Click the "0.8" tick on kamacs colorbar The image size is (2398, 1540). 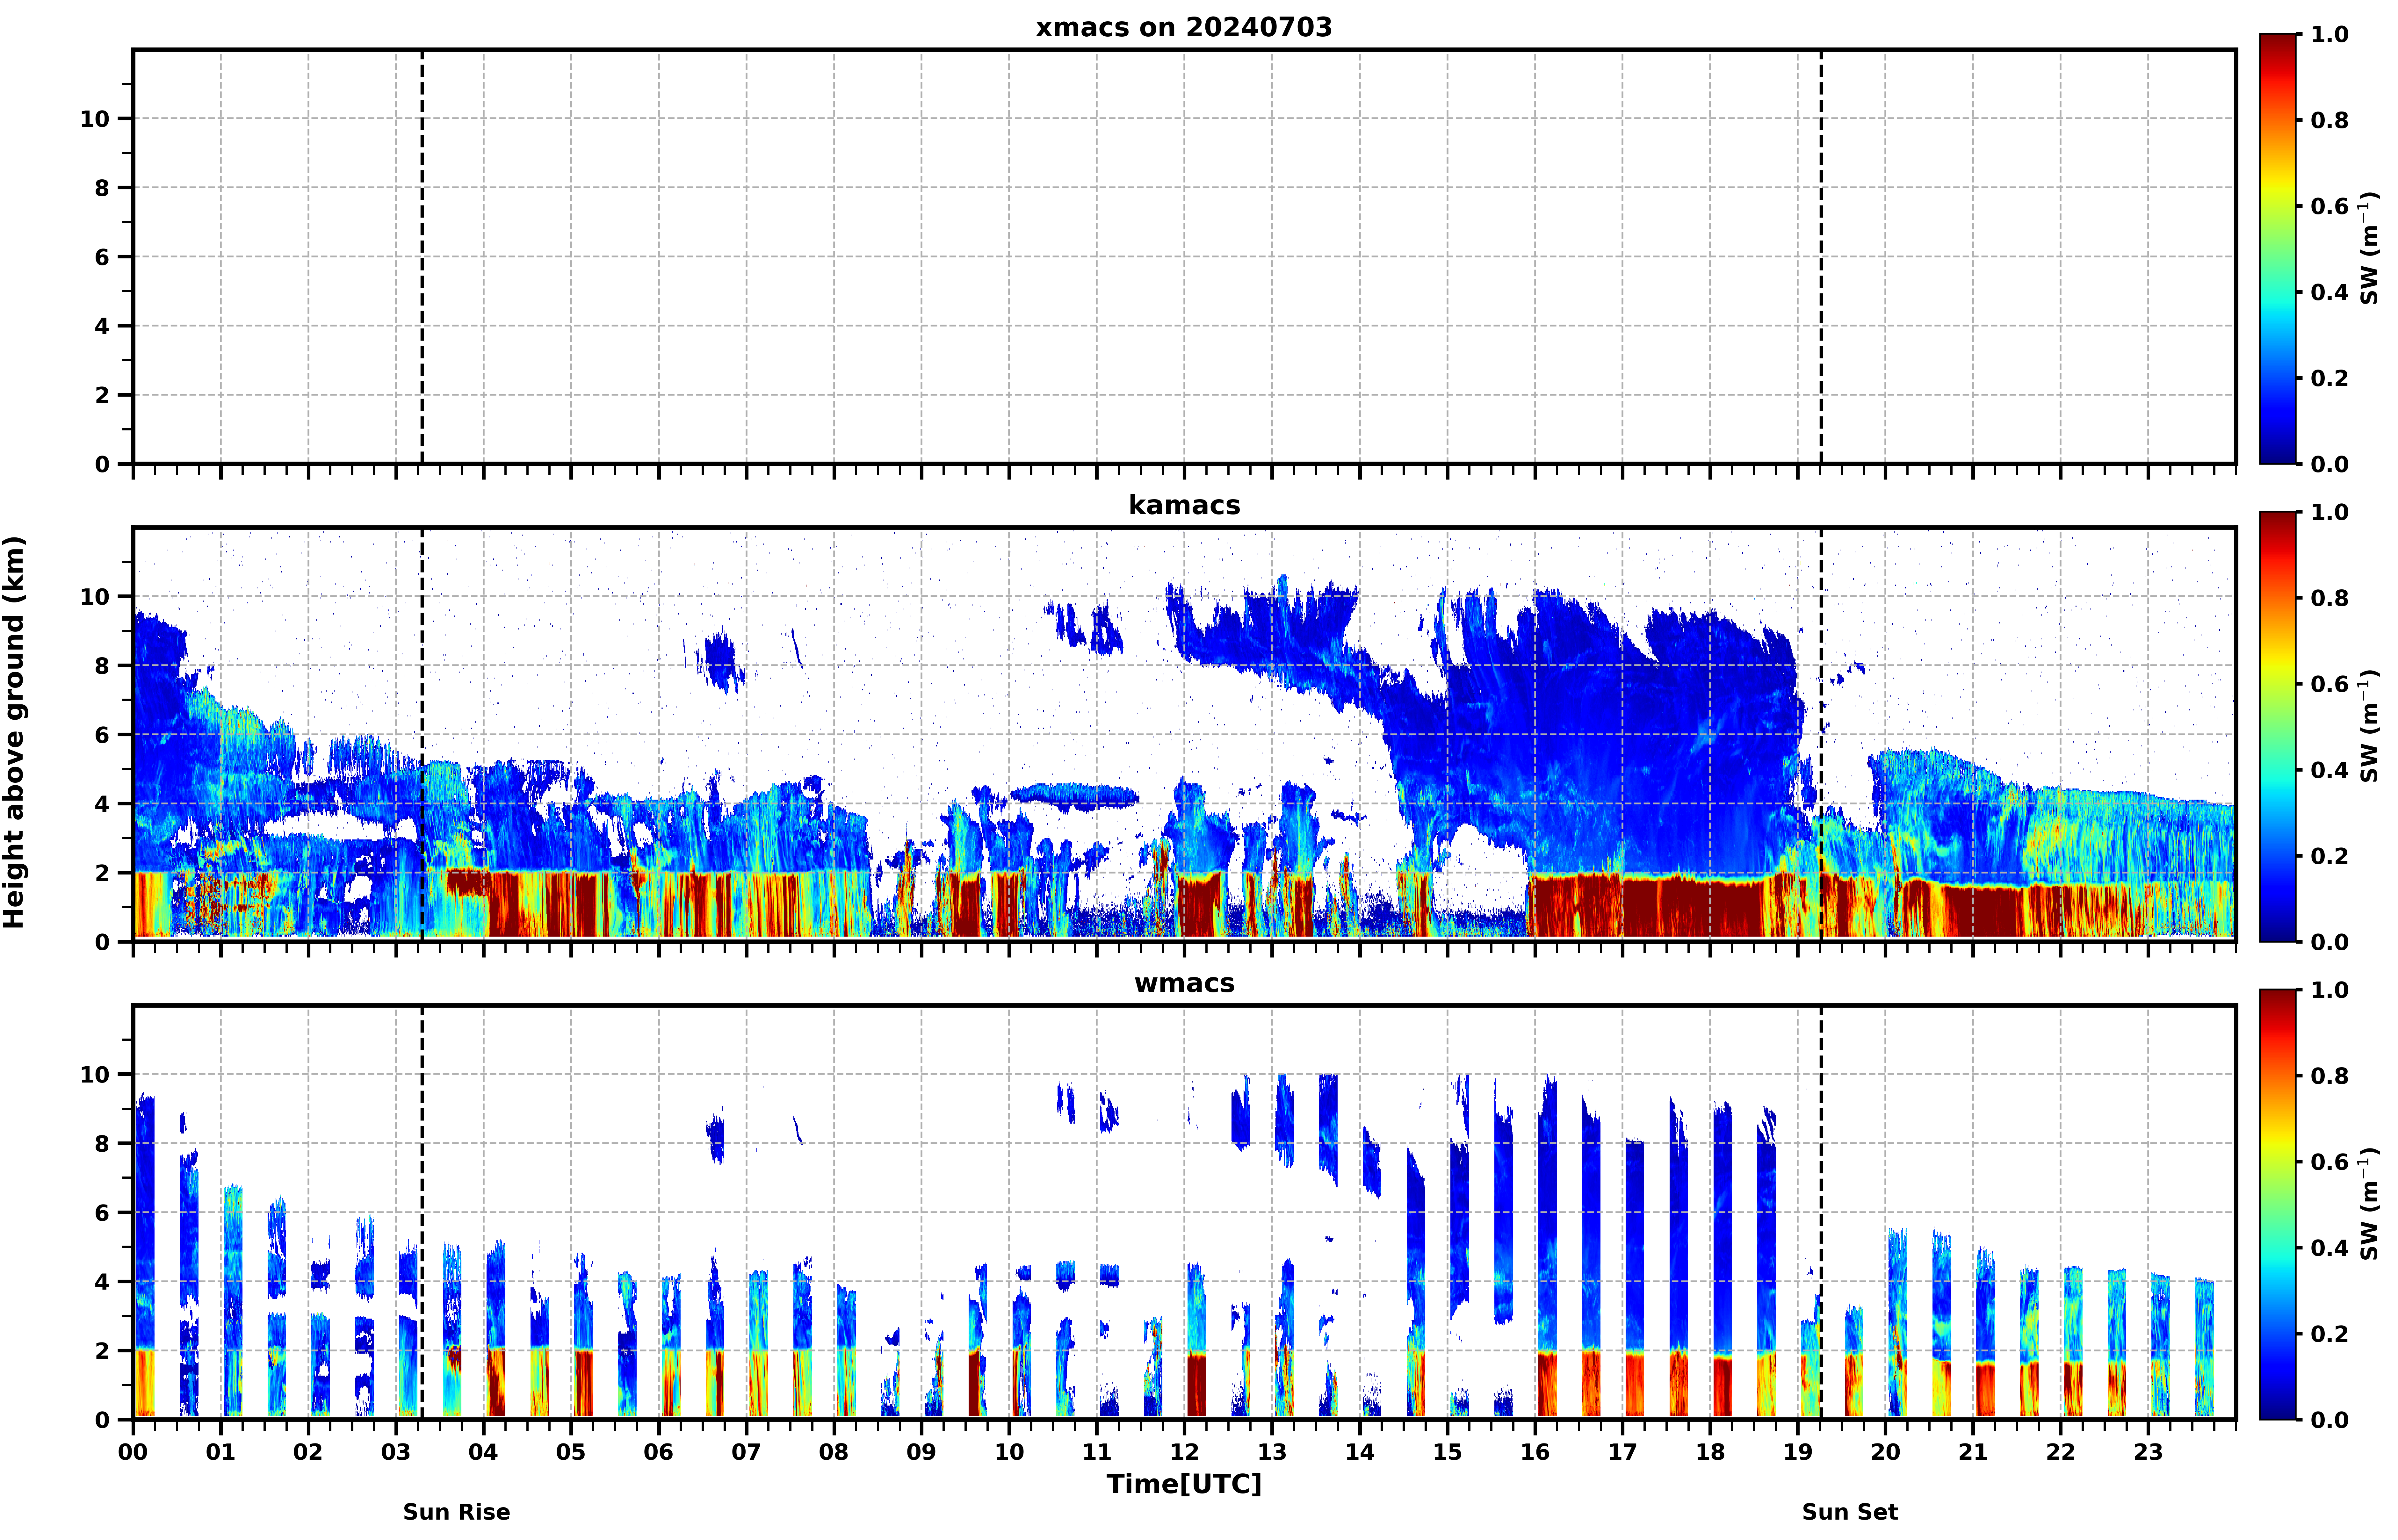[x=2330, y=598]
